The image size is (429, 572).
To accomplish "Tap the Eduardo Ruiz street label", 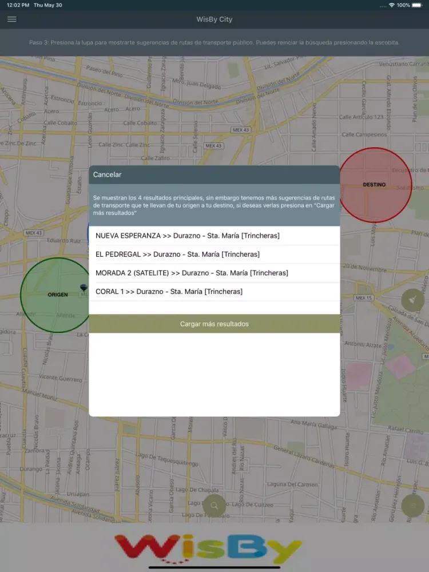I will pos(63,241).
